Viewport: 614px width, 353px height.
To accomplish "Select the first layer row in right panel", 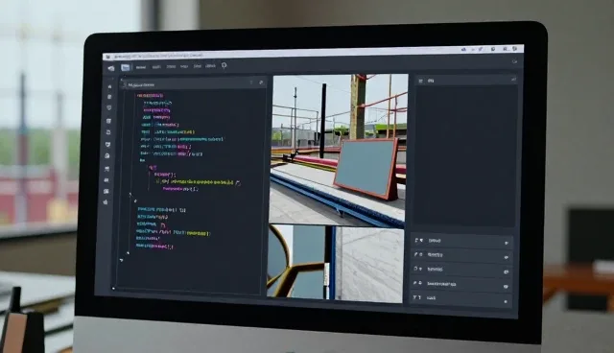I will coord(461,242).
